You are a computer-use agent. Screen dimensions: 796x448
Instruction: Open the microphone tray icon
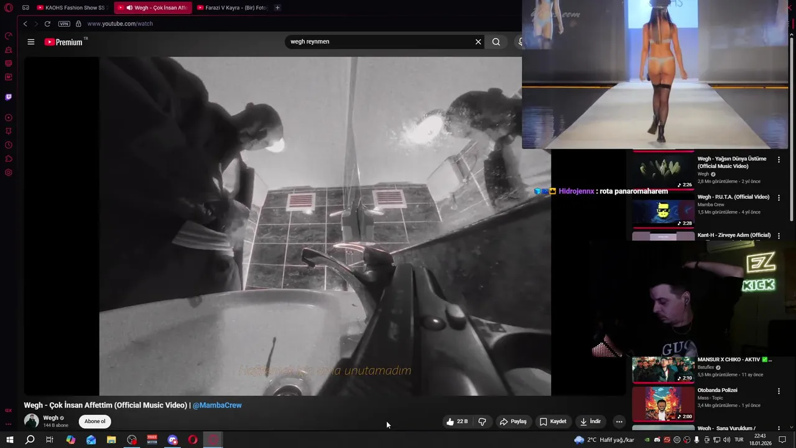696,440
